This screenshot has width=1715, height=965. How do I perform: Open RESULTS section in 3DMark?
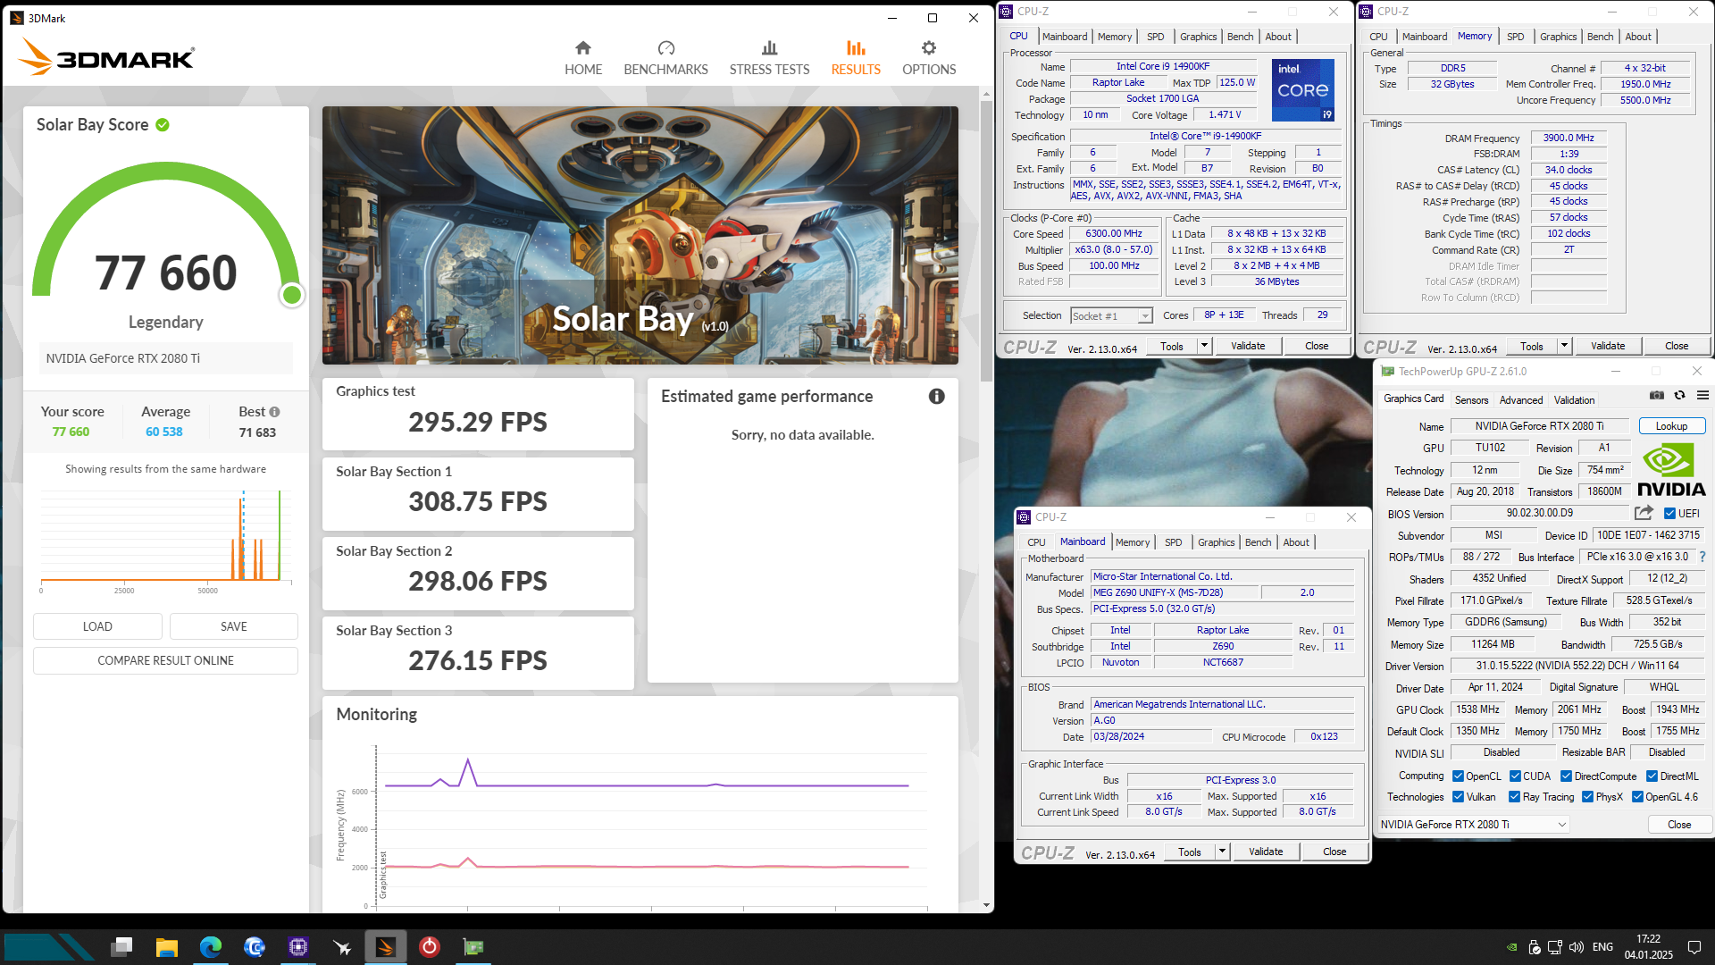coord(856,58)
